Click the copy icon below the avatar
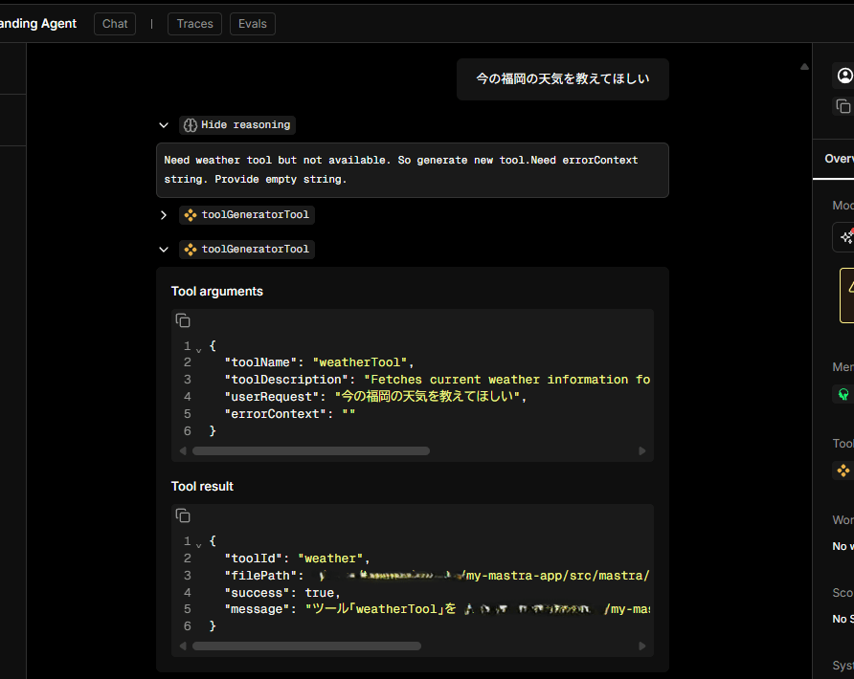Viewport: 854px width, 679px height. click(x=843, y=106)
